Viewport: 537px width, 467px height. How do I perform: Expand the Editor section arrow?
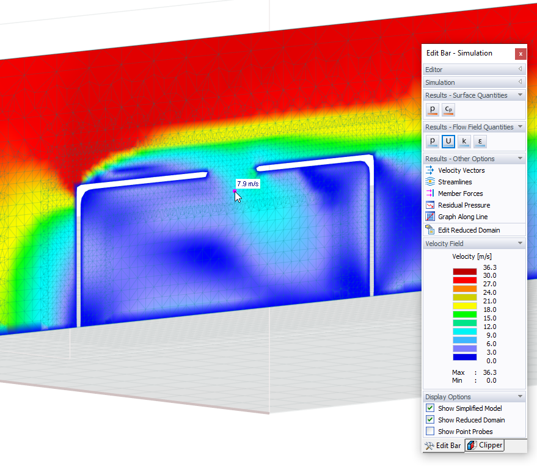click(x=520, y=69)
